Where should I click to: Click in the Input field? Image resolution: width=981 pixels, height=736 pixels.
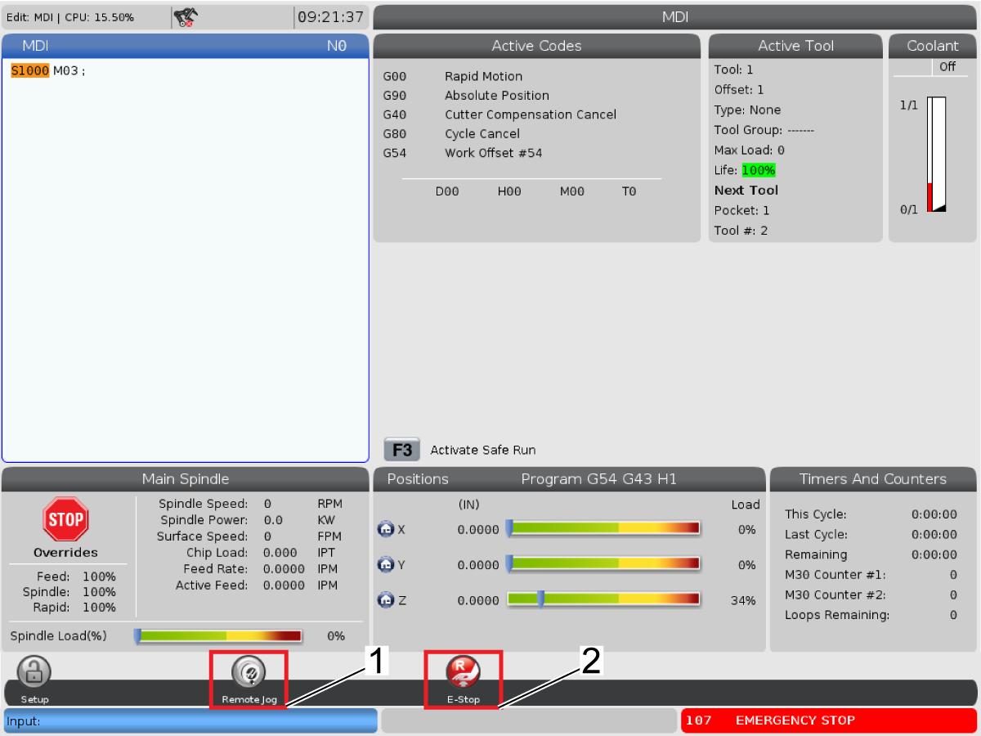point(190,720)
